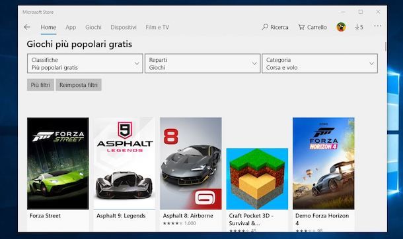Select the Asphalt 8: Airborne title
Viewport: 403px width, 239px height.
click(188, 216)
